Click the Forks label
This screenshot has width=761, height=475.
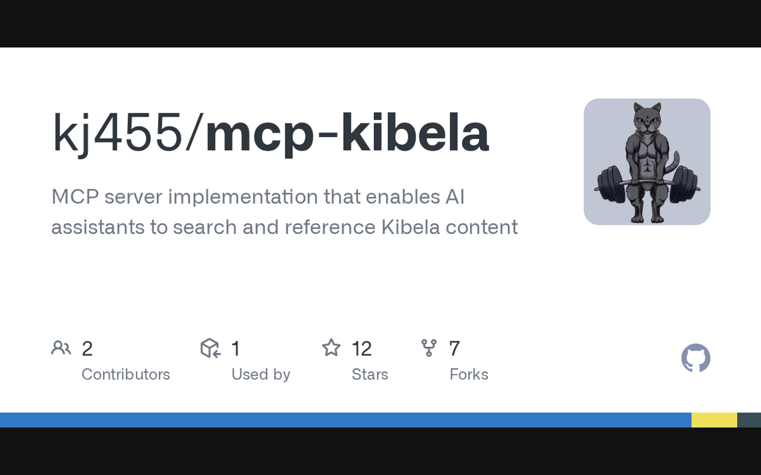coord(468,374)
